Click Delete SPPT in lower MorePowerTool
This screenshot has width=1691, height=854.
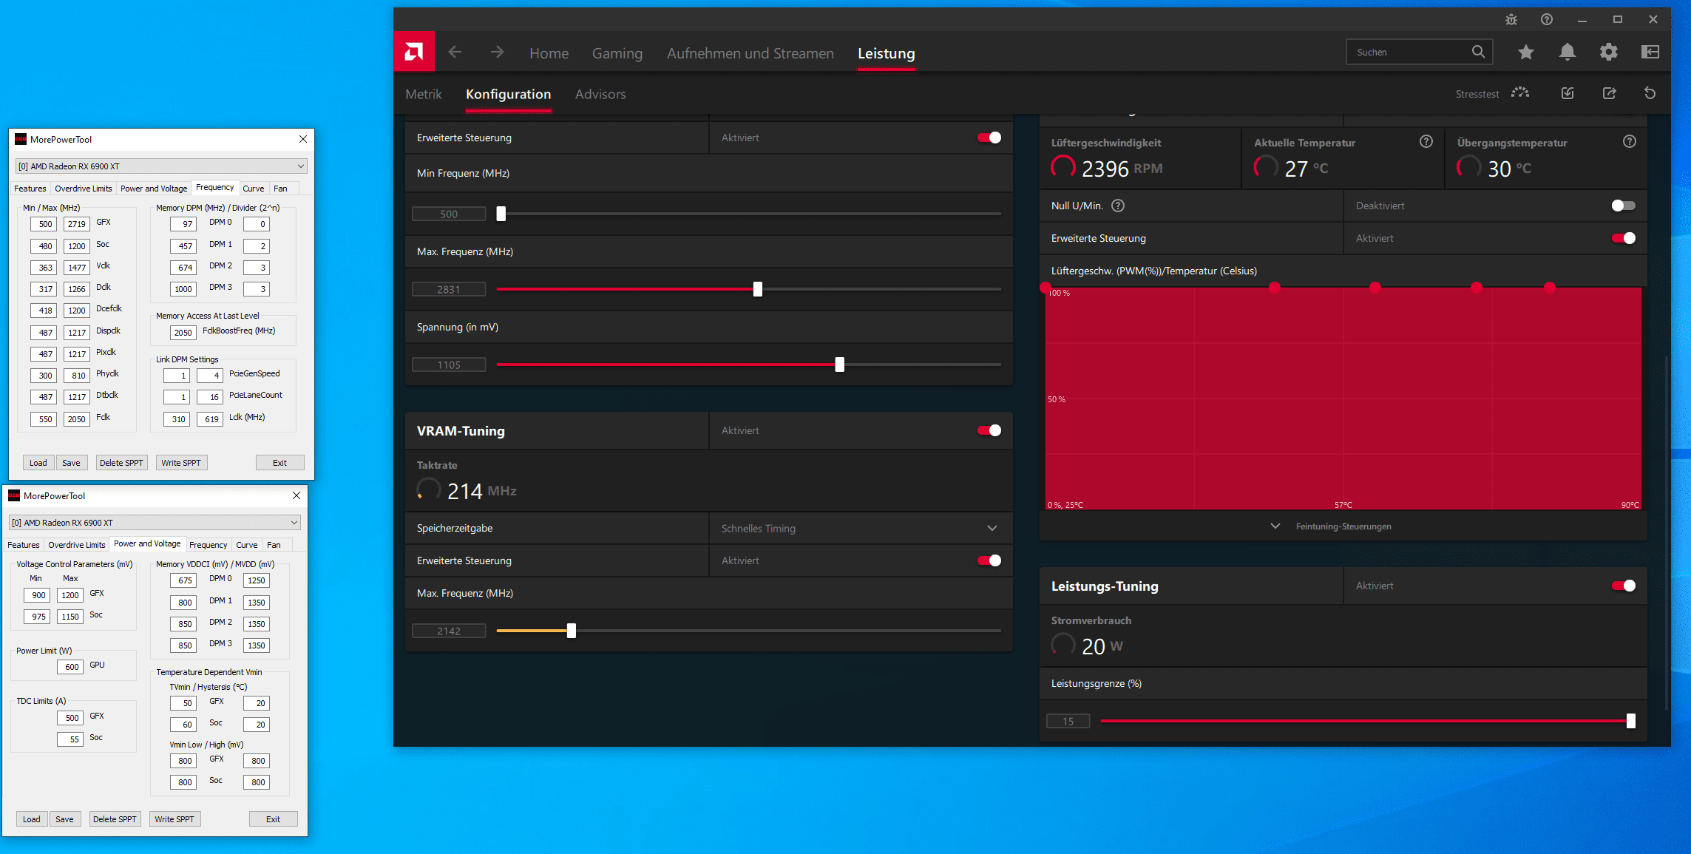[115, 819]
